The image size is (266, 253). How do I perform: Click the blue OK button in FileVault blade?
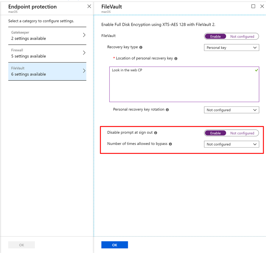(115, 245)
